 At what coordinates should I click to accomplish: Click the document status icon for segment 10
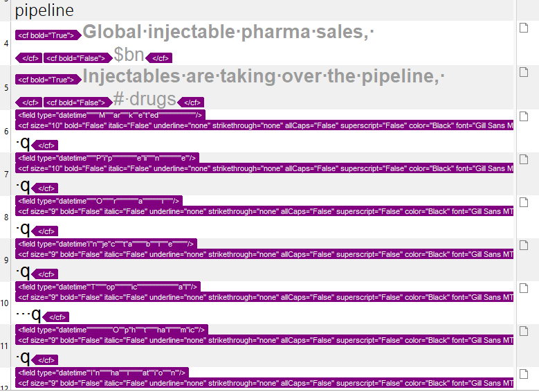tap(524, 288)
